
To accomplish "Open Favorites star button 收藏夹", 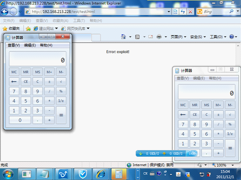I will [x=11, y=29].
